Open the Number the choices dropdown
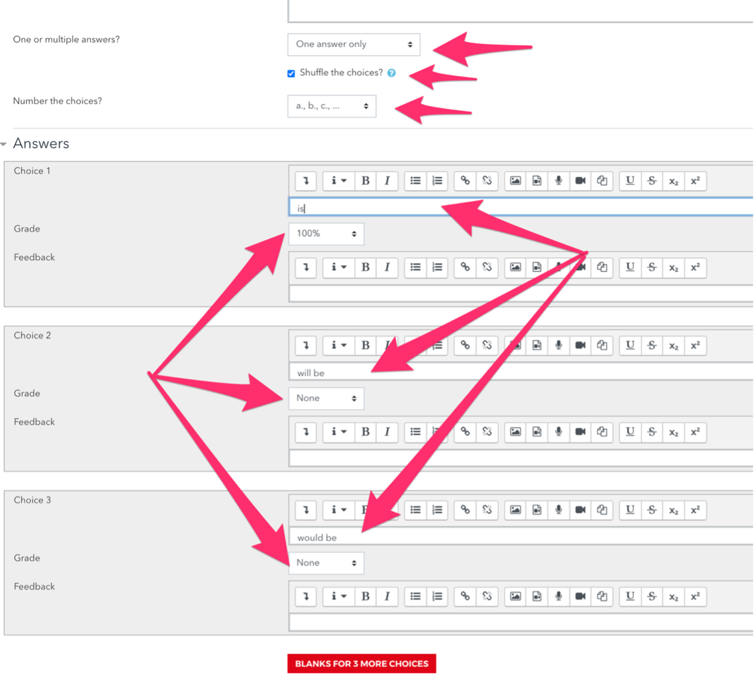The height and width of the screenshot is (686, 755). point(331,107)
